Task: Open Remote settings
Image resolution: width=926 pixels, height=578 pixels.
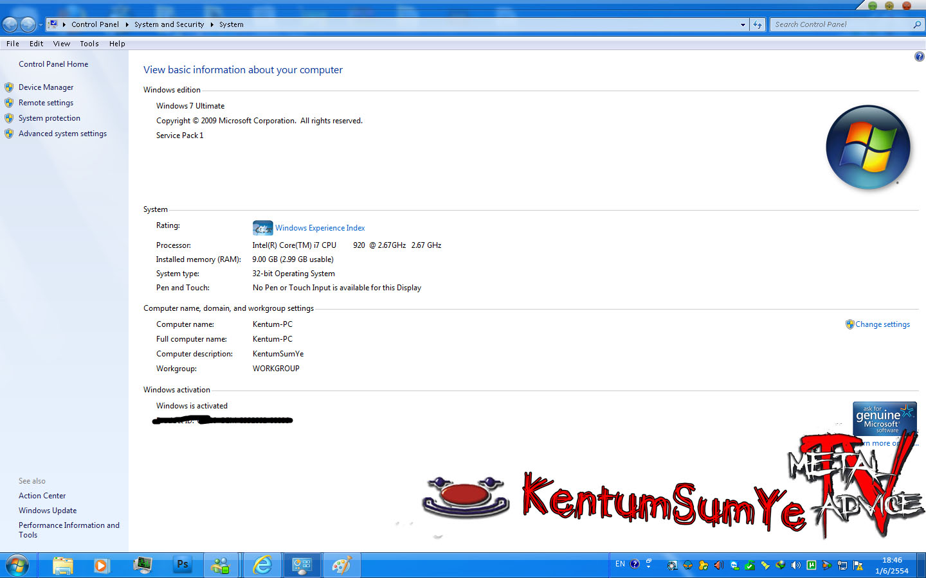Action: (46, 103)
